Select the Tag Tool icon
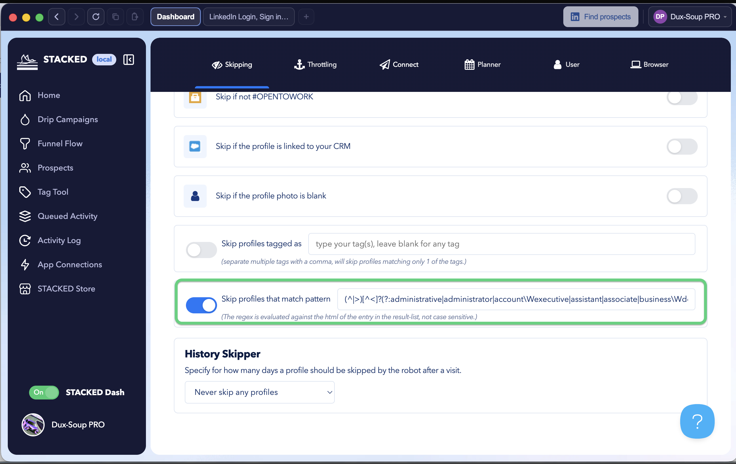Image resolution: width=736 pixels, height=464 pixels. click(x=25, y=192)
